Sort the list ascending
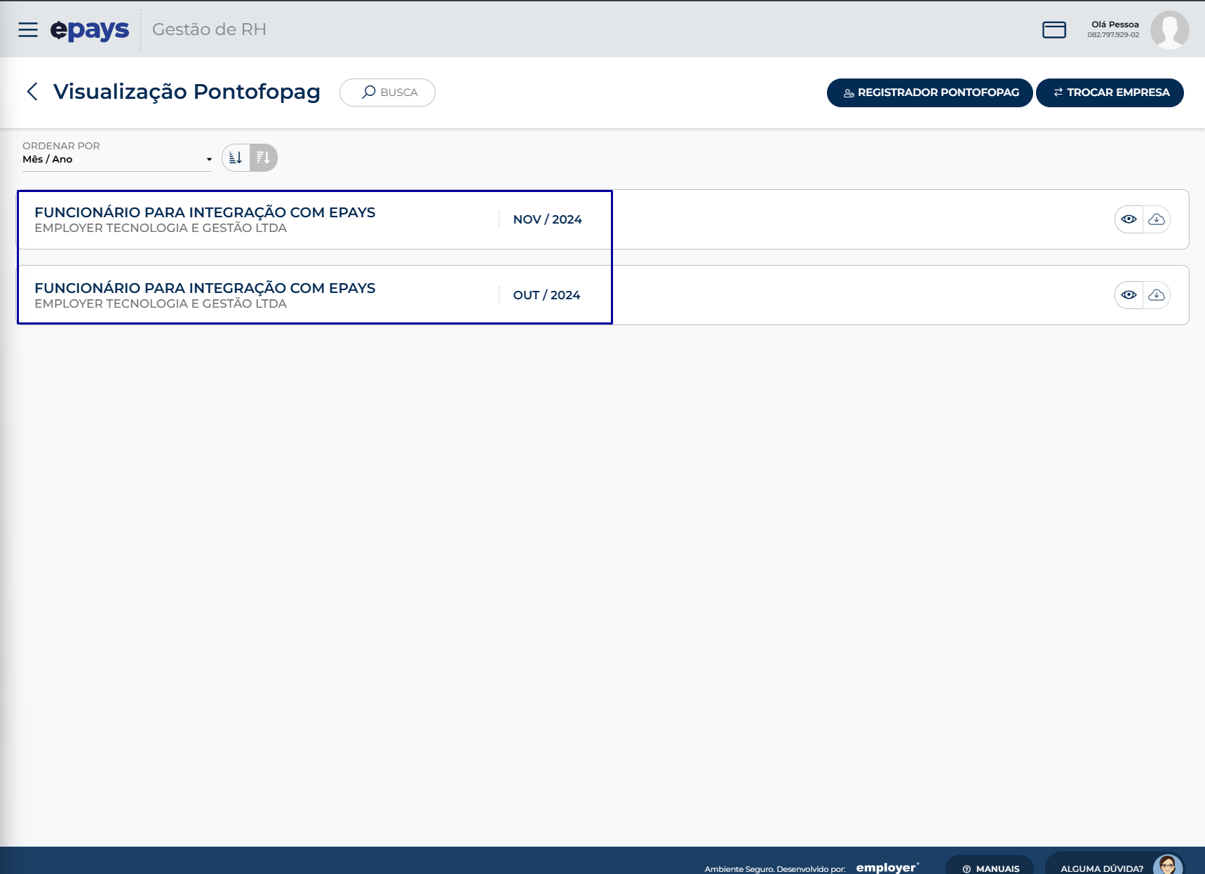The width and height of the screenshot is (1205, 874). click(236, 158)
